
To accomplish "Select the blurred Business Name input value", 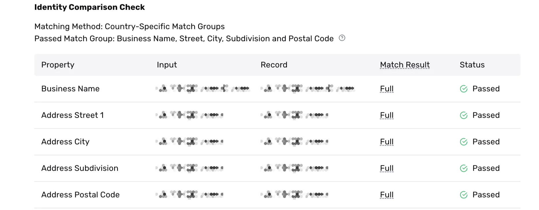I will [203, 88].
